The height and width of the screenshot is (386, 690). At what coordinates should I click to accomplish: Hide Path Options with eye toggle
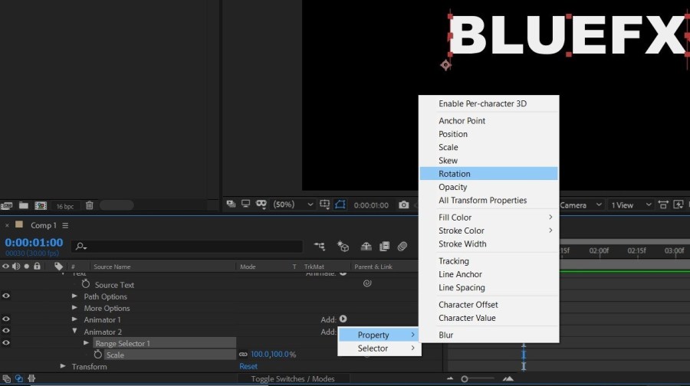[x=5, y=296]
